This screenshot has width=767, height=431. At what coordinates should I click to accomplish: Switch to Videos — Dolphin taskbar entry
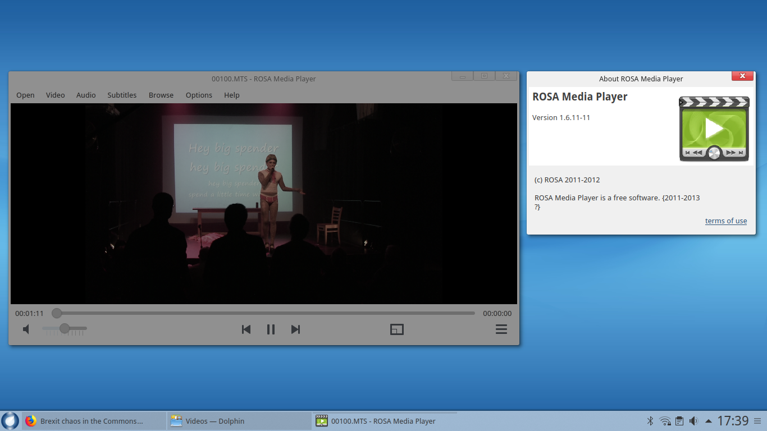239,421
